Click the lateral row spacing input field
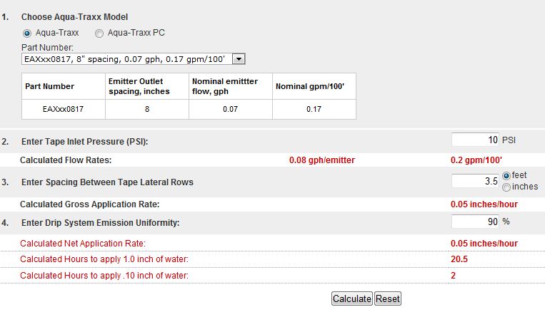Image resolution: width=545 pixels, height=312 pixels. tap(475, 181)
